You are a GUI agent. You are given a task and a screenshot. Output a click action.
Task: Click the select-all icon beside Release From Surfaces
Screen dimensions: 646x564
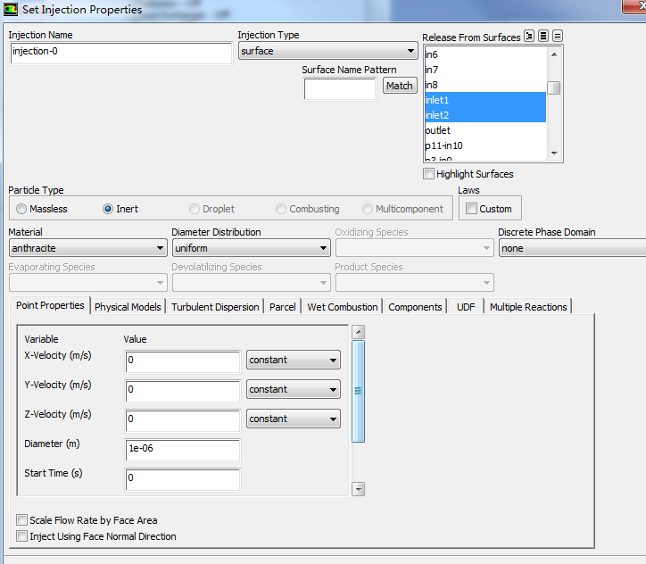pos(543,37)
